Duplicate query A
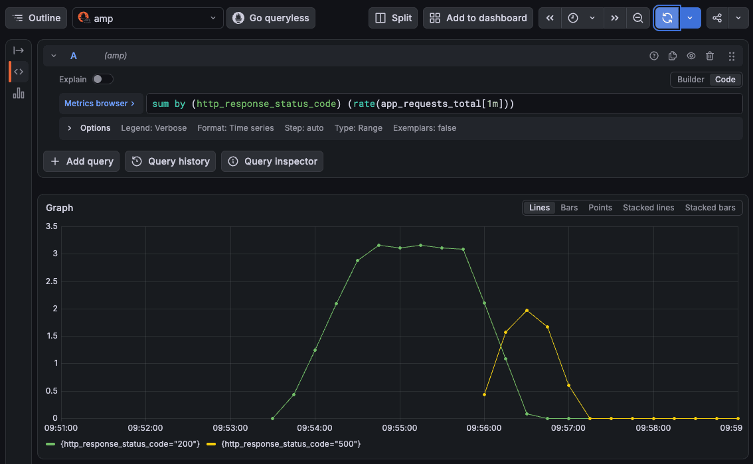Screen dimensions: 753x464 [672, 56]
